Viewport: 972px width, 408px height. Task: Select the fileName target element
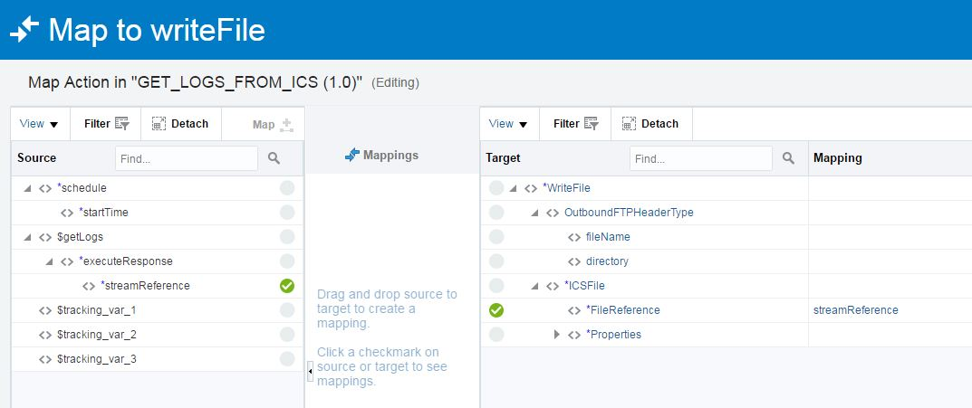pos(607,237)
